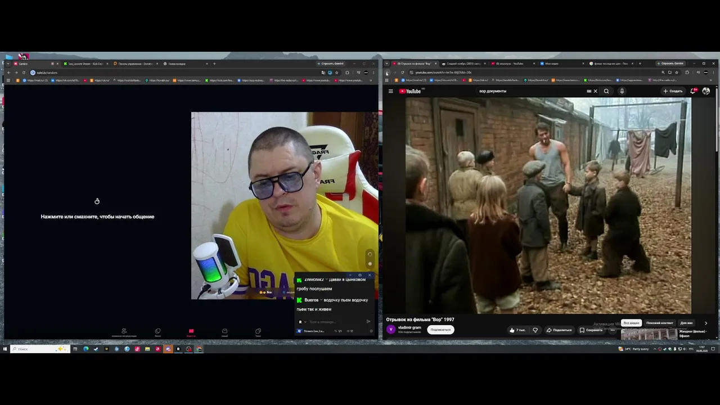720x405 pixels.
Task: Select the highlighted red icon in rulet.tv bottom bar
Action: coord(191,332)
